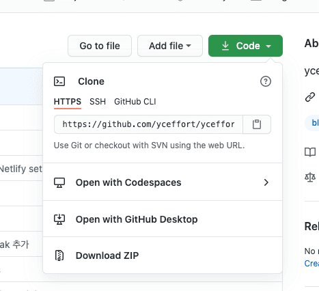
Task: Choose Download ZIP option
Action: (x=163, y=255)
